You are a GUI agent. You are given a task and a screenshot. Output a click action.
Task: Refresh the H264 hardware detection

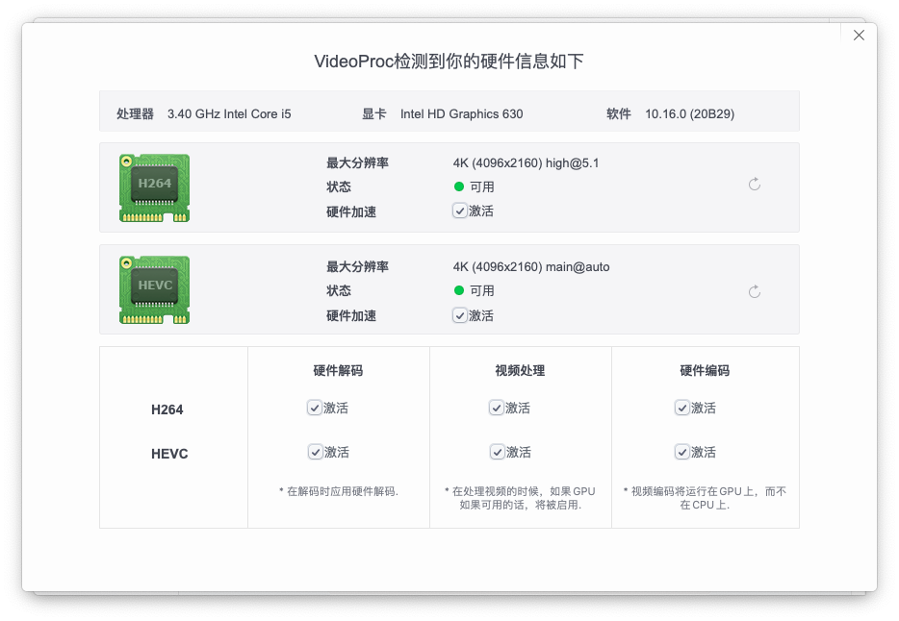point(755,184)
